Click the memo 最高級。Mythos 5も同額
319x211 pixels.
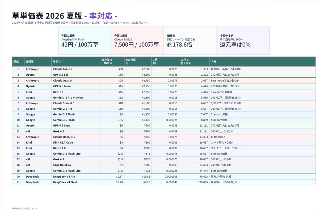click(225, 69)
